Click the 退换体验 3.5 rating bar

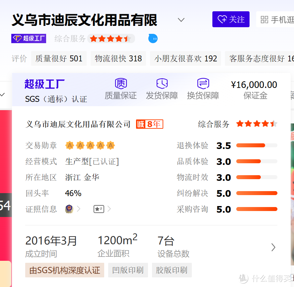click(x=257, y=145)
